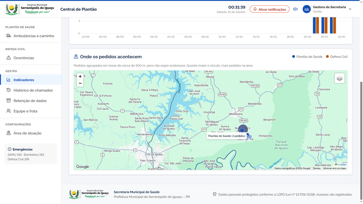Image resolution: width=363 pixels, height=204 pixels.
Task: Go to Equipe e frota
Action: click(31, 111)
